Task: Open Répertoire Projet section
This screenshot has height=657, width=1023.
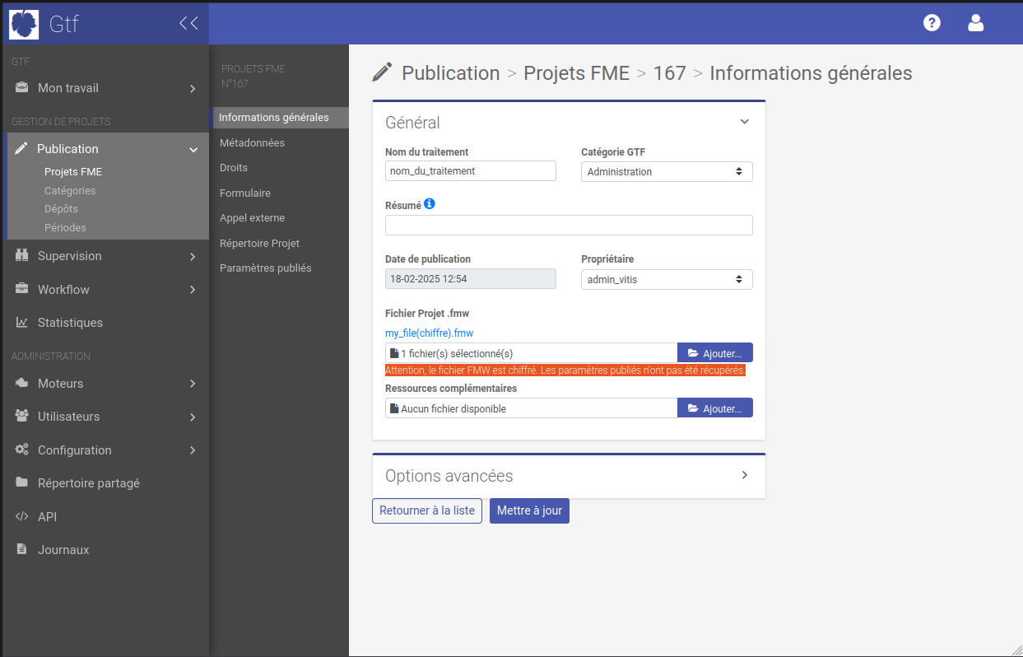Action: 259,244
